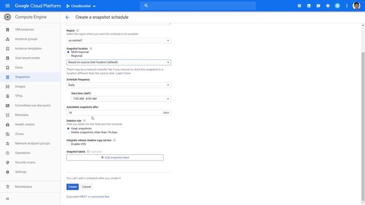Image resolution: width=365 pixels, height=205 pixels.
Task: Click the Network endpoint groups icon
Action: coord(7,143)
